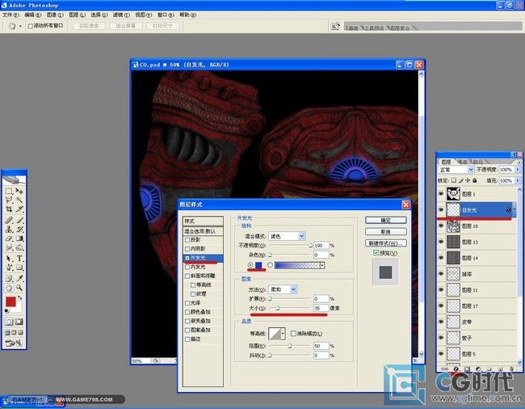The width and height of the screenshot is (525, 409).
Task: Select the Lasso tool
Action: pos(9,200)
